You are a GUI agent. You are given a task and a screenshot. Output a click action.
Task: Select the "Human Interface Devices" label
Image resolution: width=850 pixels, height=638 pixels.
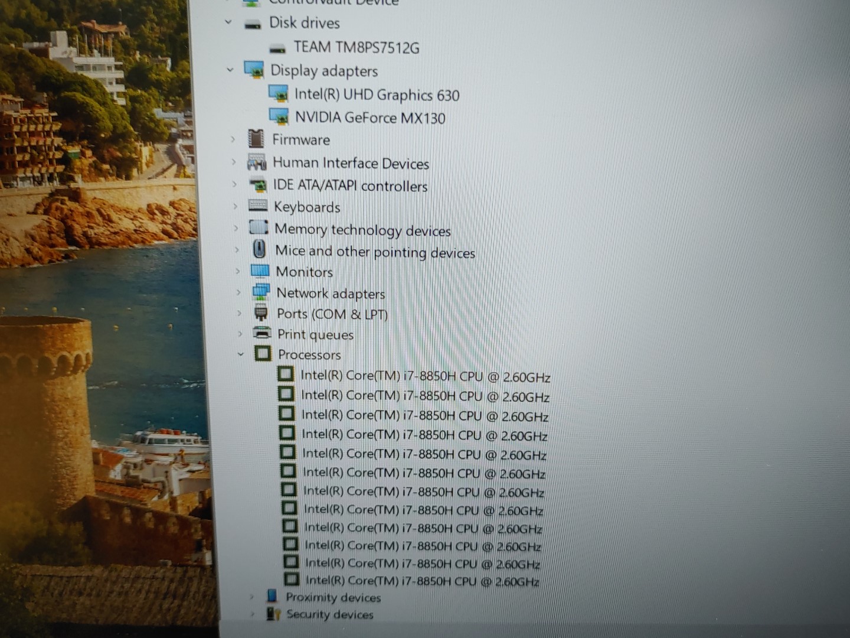click(x=351, y=163)
